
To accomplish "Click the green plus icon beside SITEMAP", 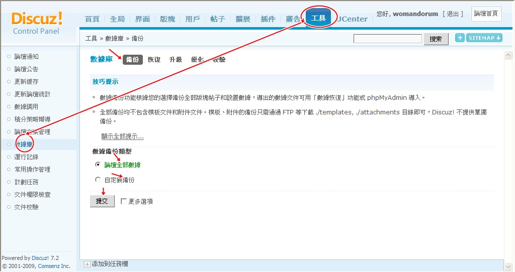I will coord(460,38).
